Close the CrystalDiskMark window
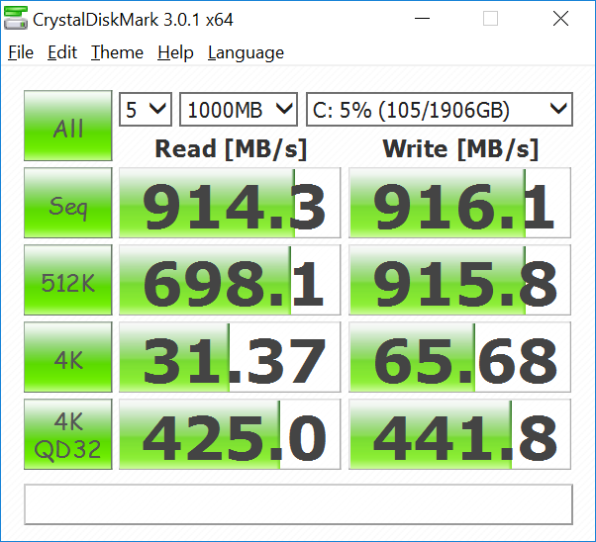 (x=560, y=18)
